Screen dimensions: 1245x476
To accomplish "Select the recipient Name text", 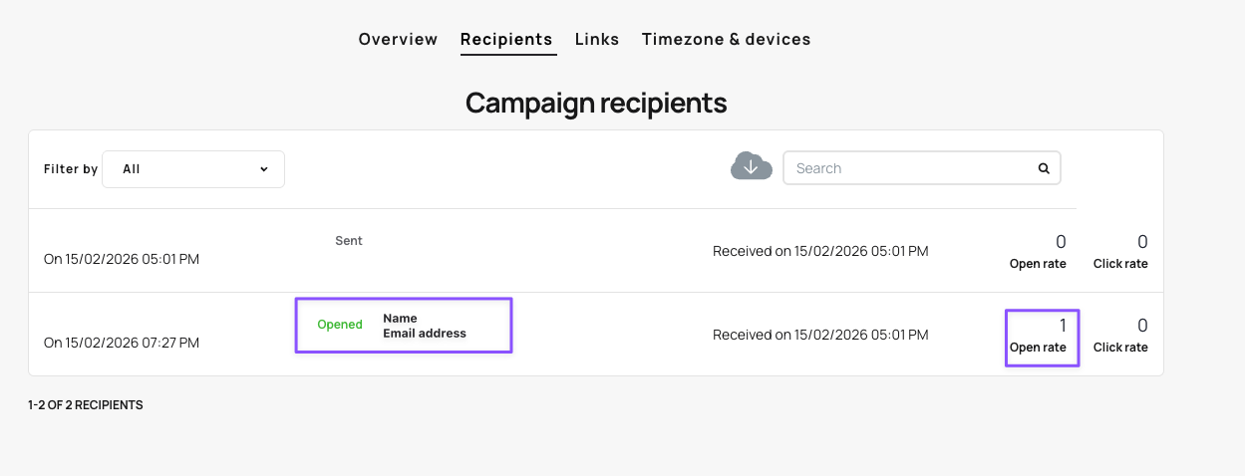I will pos(400,319).
